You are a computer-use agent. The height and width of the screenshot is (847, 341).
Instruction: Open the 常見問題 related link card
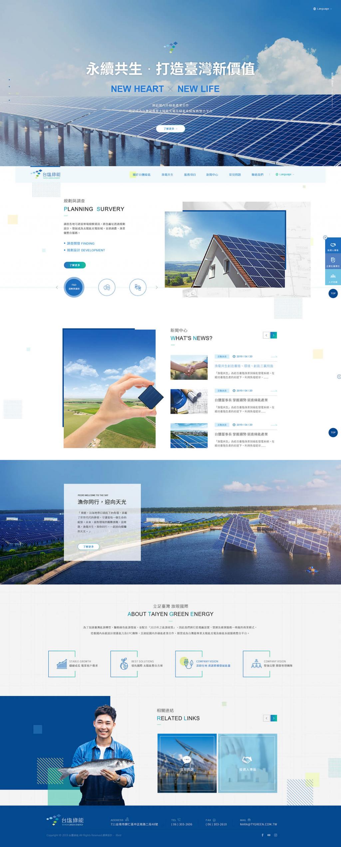187,763
